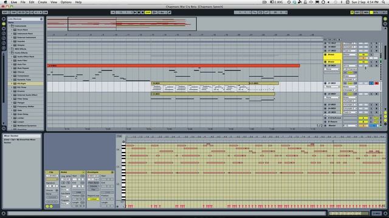Screen dimensions: 389x218
Task: Toggle the Loop switch in control bar
Action: coord(261,12)
